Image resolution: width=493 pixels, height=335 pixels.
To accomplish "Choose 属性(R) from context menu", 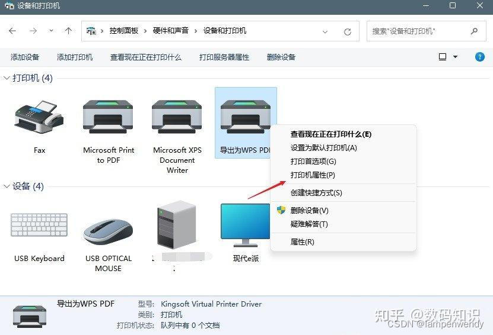I will [x=302, y=242].
